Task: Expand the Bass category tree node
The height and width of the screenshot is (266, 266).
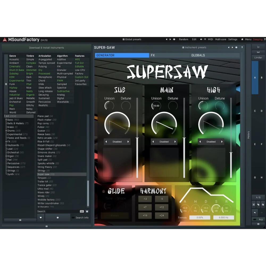Action: pos(6,120)
